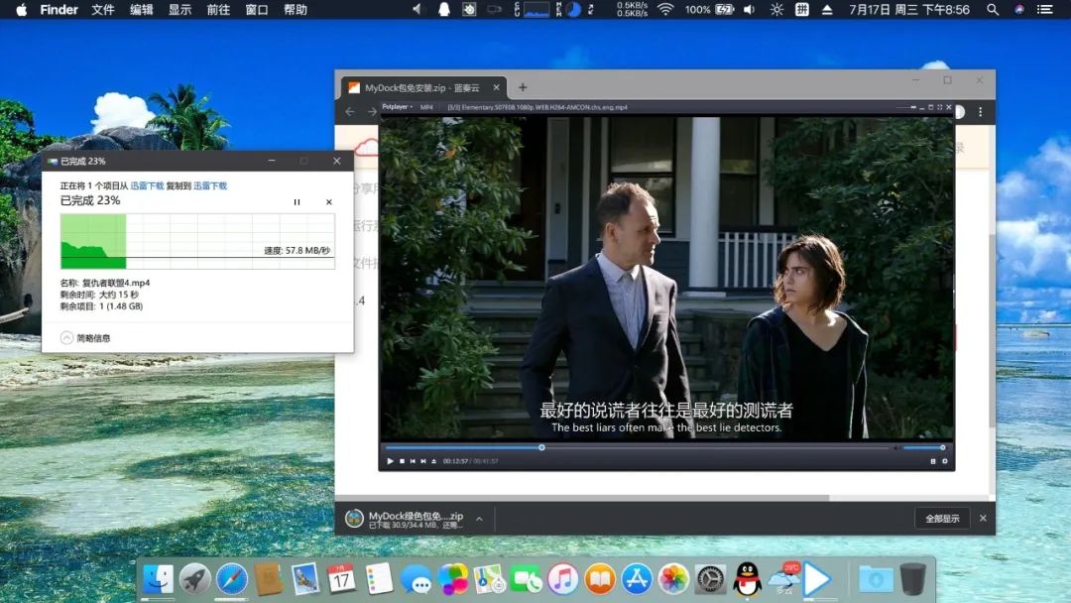Open the Finder menu
This screenshot has width=1071, height=603.
pos(59,10)
